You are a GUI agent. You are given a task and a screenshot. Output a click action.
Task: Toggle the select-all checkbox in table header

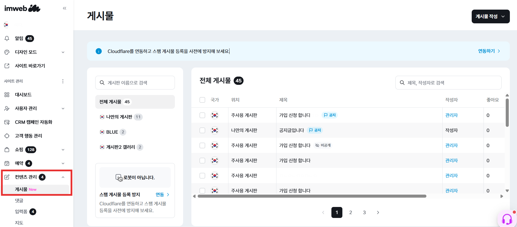202,100
